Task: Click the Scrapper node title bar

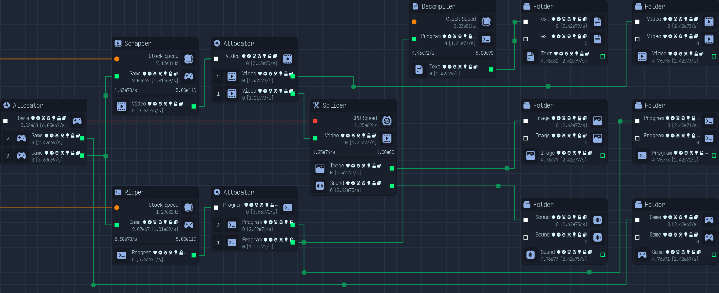Action: (x=155, y=43)
